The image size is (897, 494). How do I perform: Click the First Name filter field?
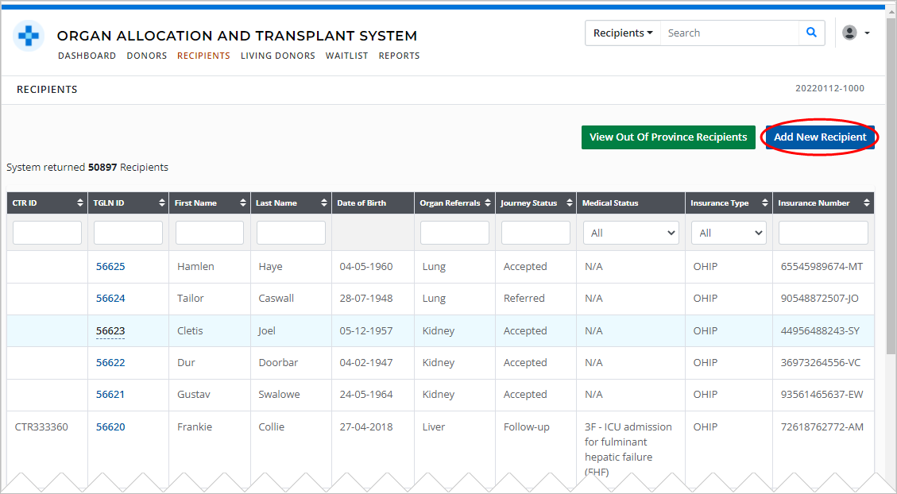click(209, 232)
